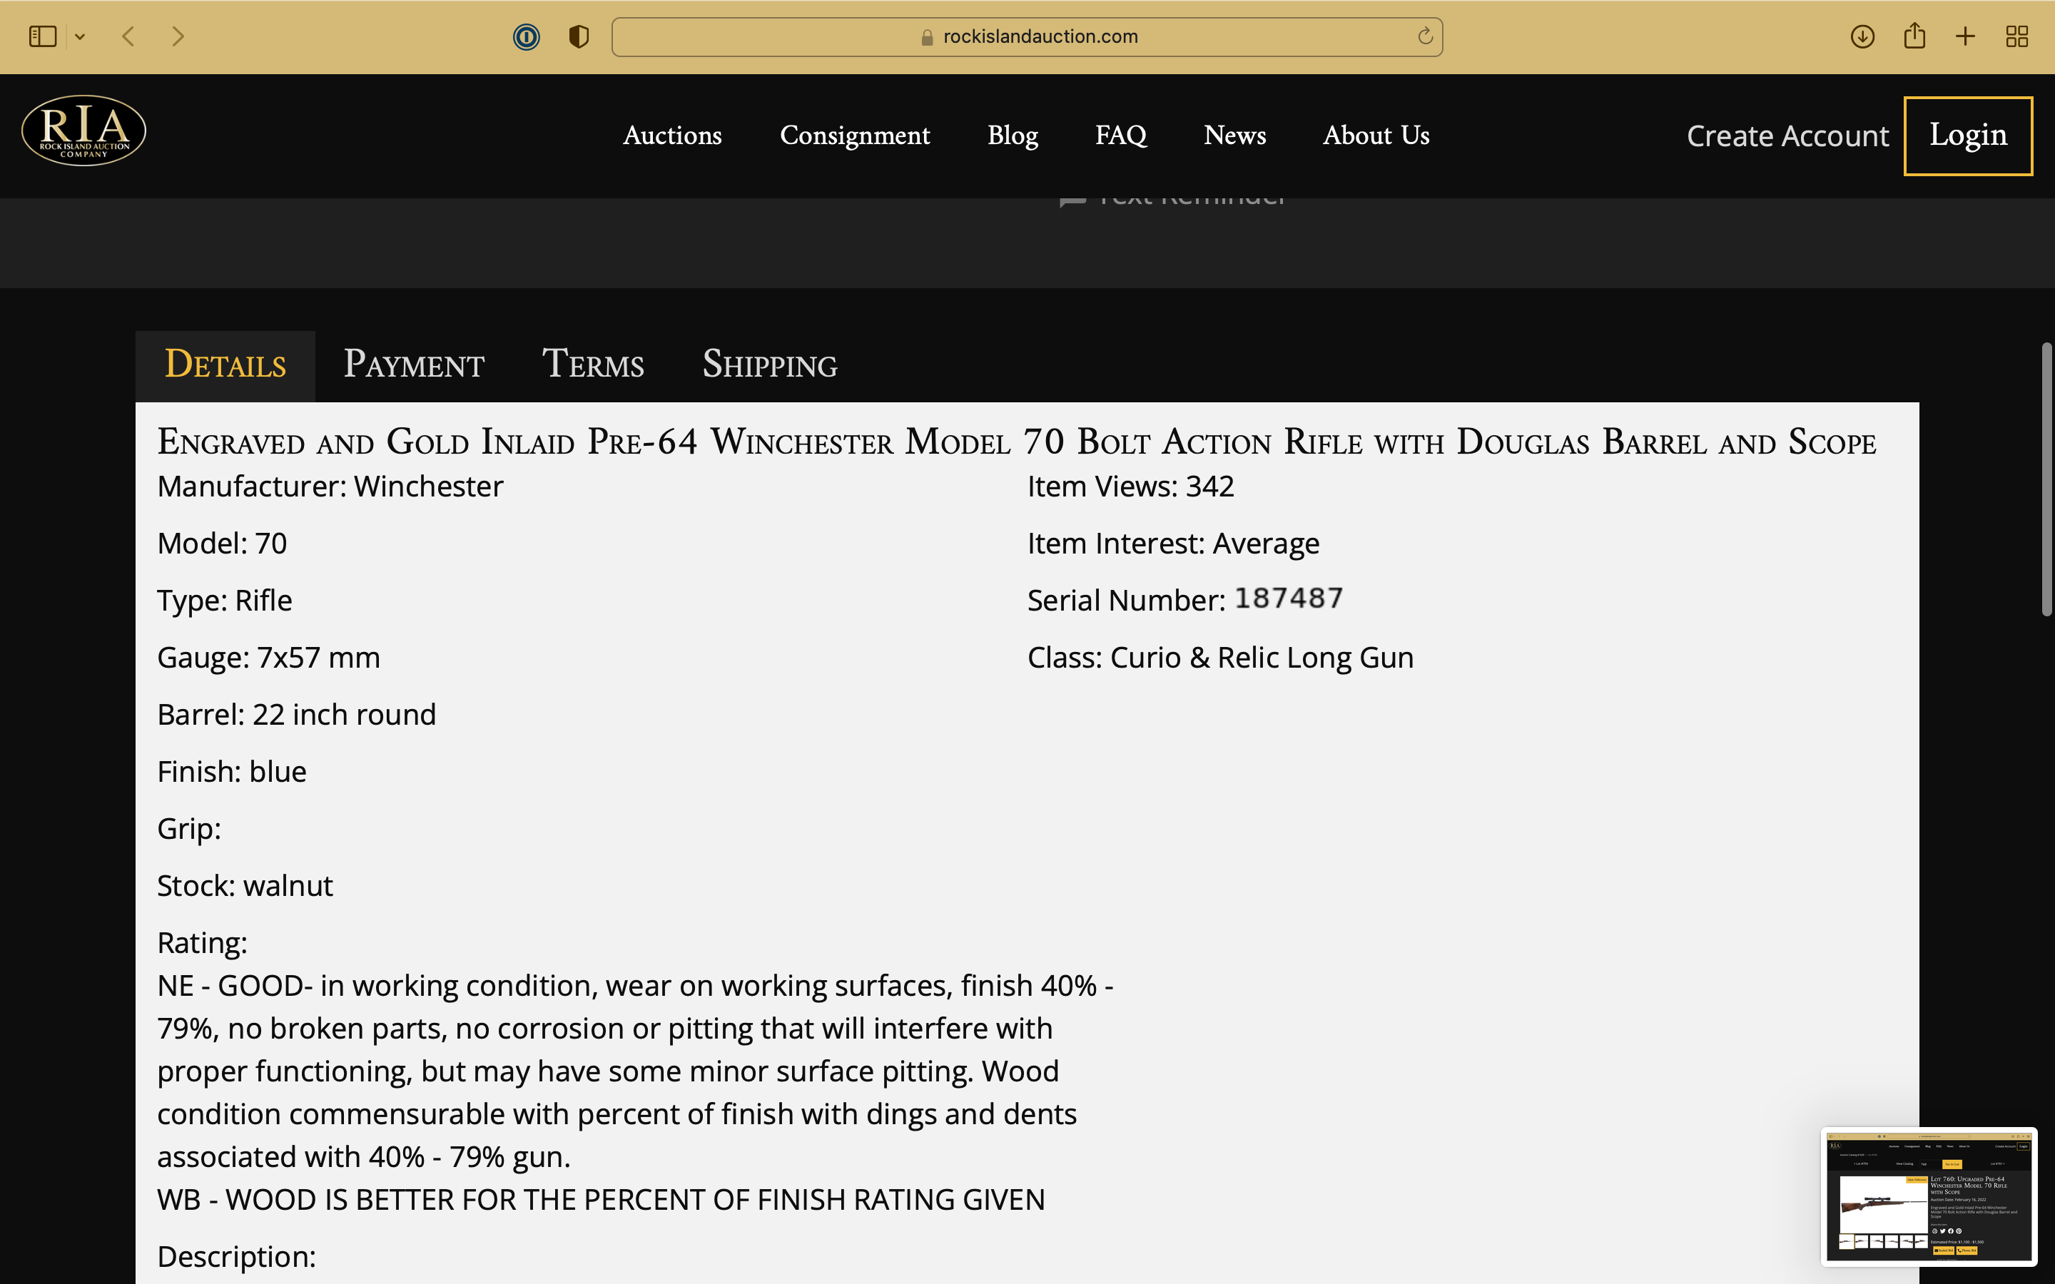Screen dimensions: 2055x1284
Task: Open the News menu item
Action: click(1234, 135)
